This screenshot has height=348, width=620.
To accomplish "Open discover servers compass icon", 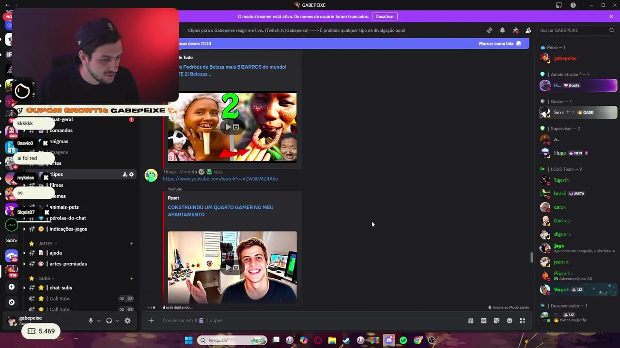I will [x=12, y=302].
